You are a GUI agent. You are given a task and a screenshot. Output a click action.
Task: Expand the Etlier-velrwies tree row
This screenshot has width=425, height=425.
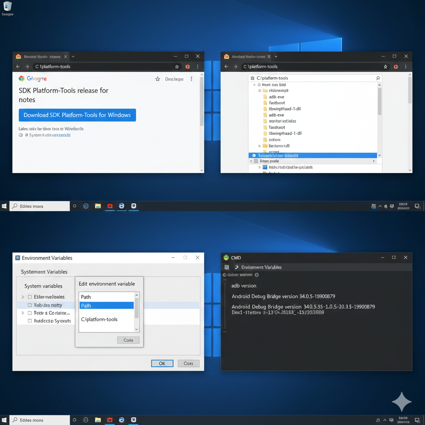[23, 297]
